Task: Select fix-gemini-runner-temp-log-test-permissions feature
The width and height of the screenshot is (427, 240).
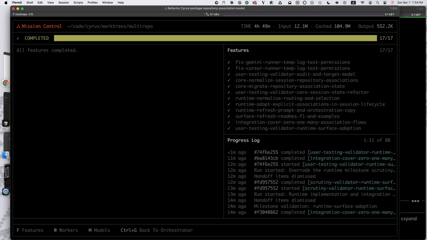Action: (292, 62)
